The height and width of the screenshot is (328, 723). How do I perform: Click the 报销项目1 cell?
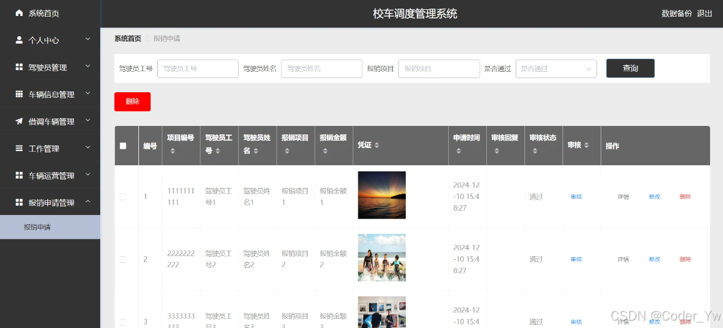click(295, 197)
